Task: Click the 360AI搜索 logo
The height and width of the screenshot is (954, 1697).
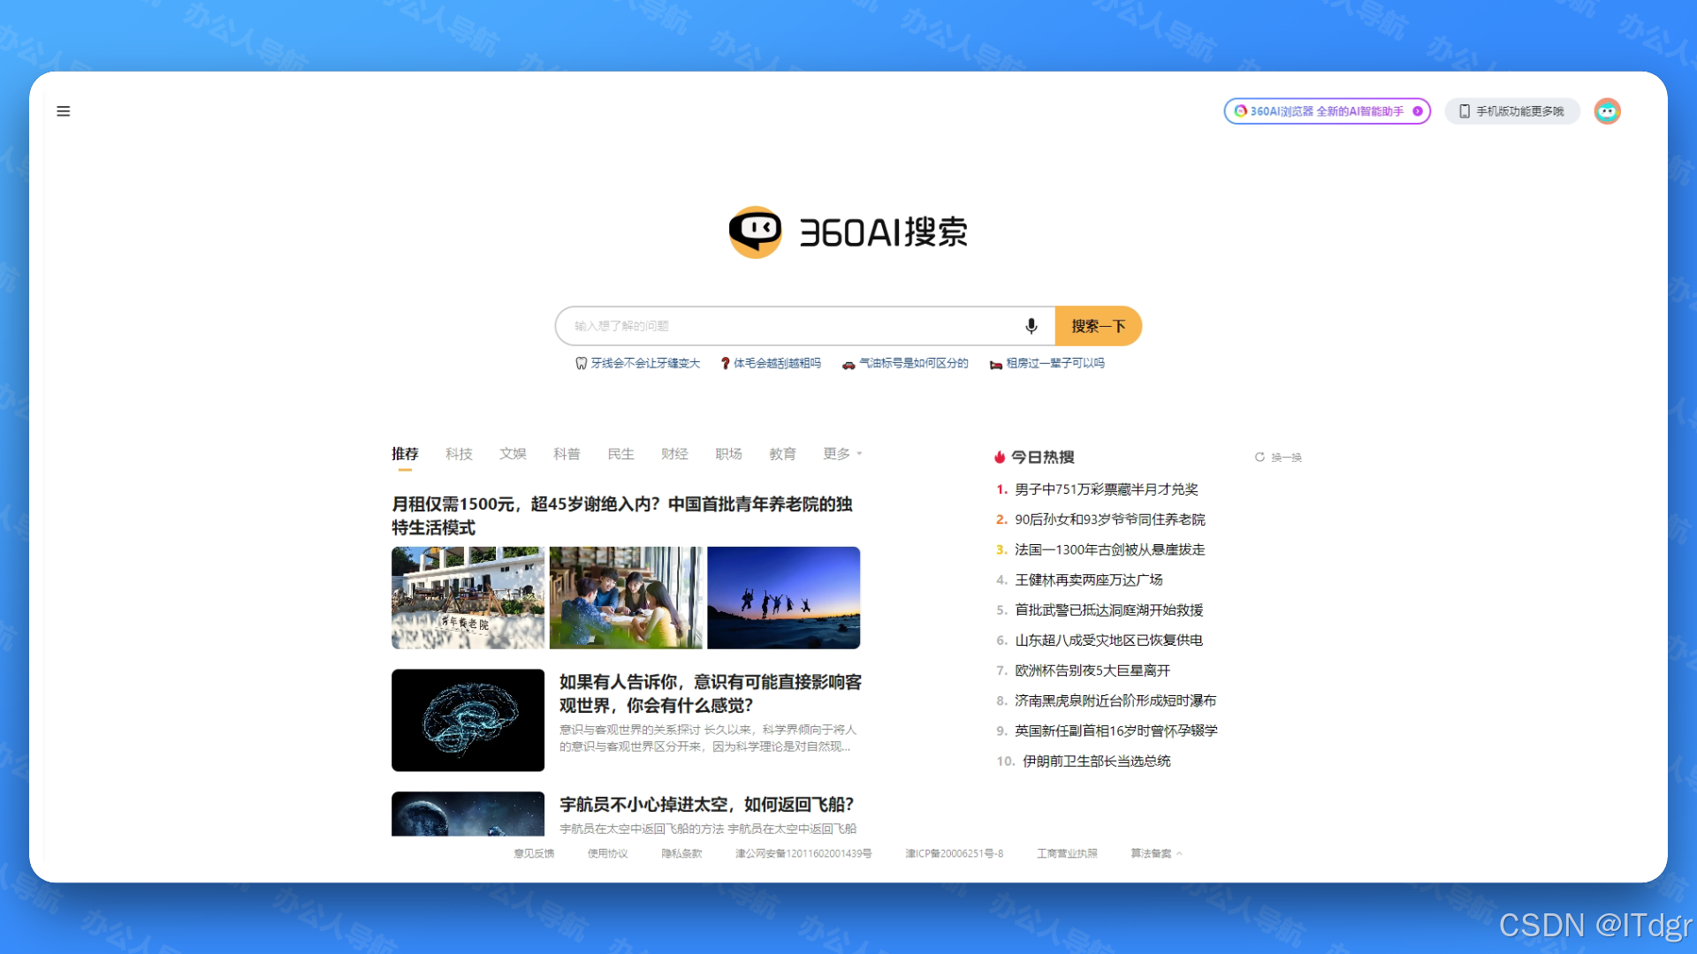Action: click(848, 232)
